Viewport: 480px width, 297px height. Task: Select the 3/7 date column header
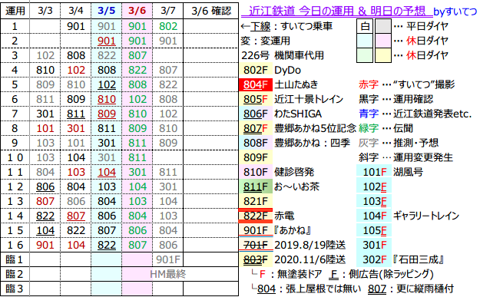coord(167,11)
